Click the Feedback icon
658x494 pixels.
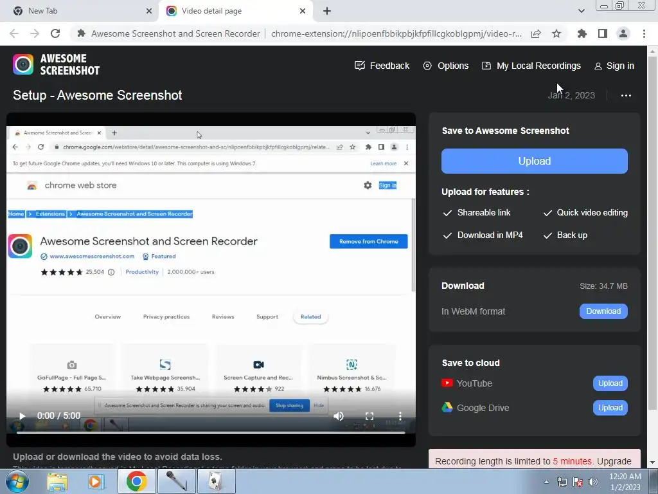coord(360,66)
